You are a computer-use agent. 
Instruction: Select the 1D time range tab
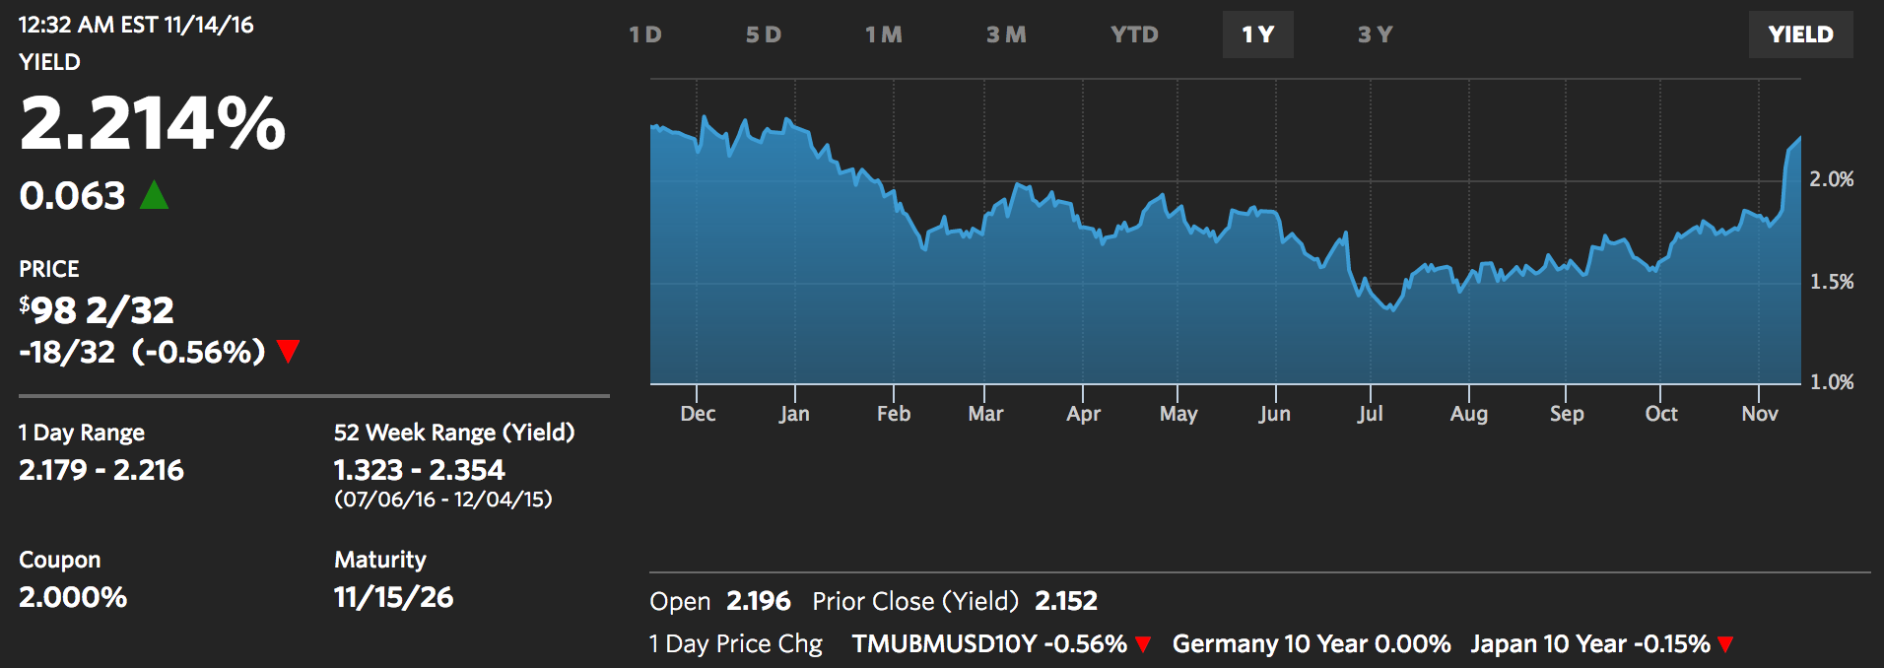(645, 34)
